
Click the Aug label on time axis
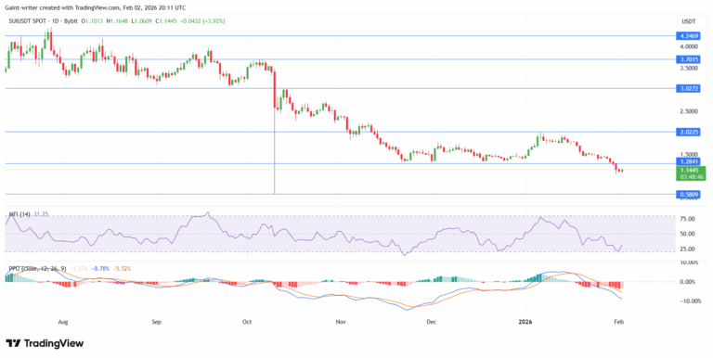pyautogui.click(x=63, y=322)
